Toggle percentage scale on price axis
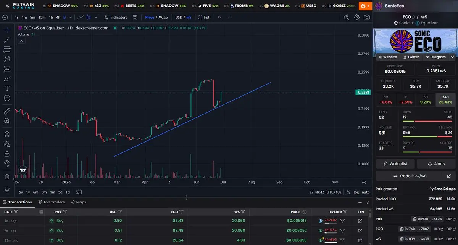 tap(348, 192)
